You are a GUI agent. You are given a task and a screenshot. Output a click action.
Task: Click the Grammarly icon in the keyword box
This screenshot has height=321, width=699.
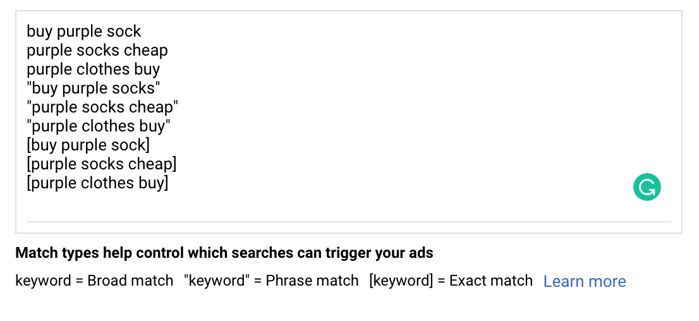coord(647,187)
